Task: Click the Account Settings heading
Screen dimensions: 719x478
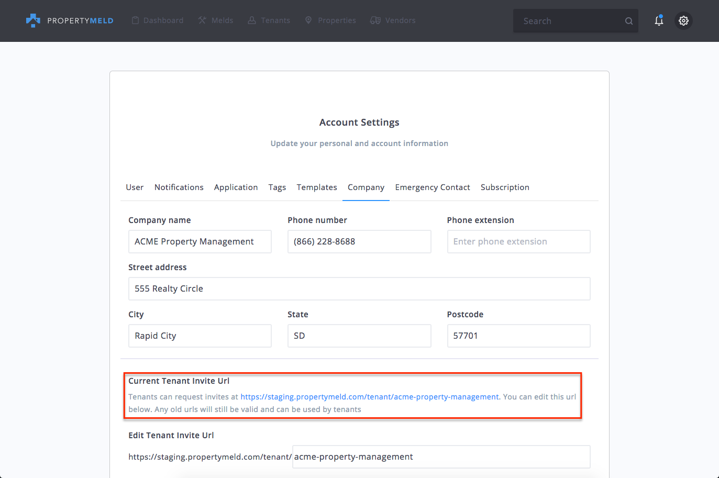Action: [359, 123]
